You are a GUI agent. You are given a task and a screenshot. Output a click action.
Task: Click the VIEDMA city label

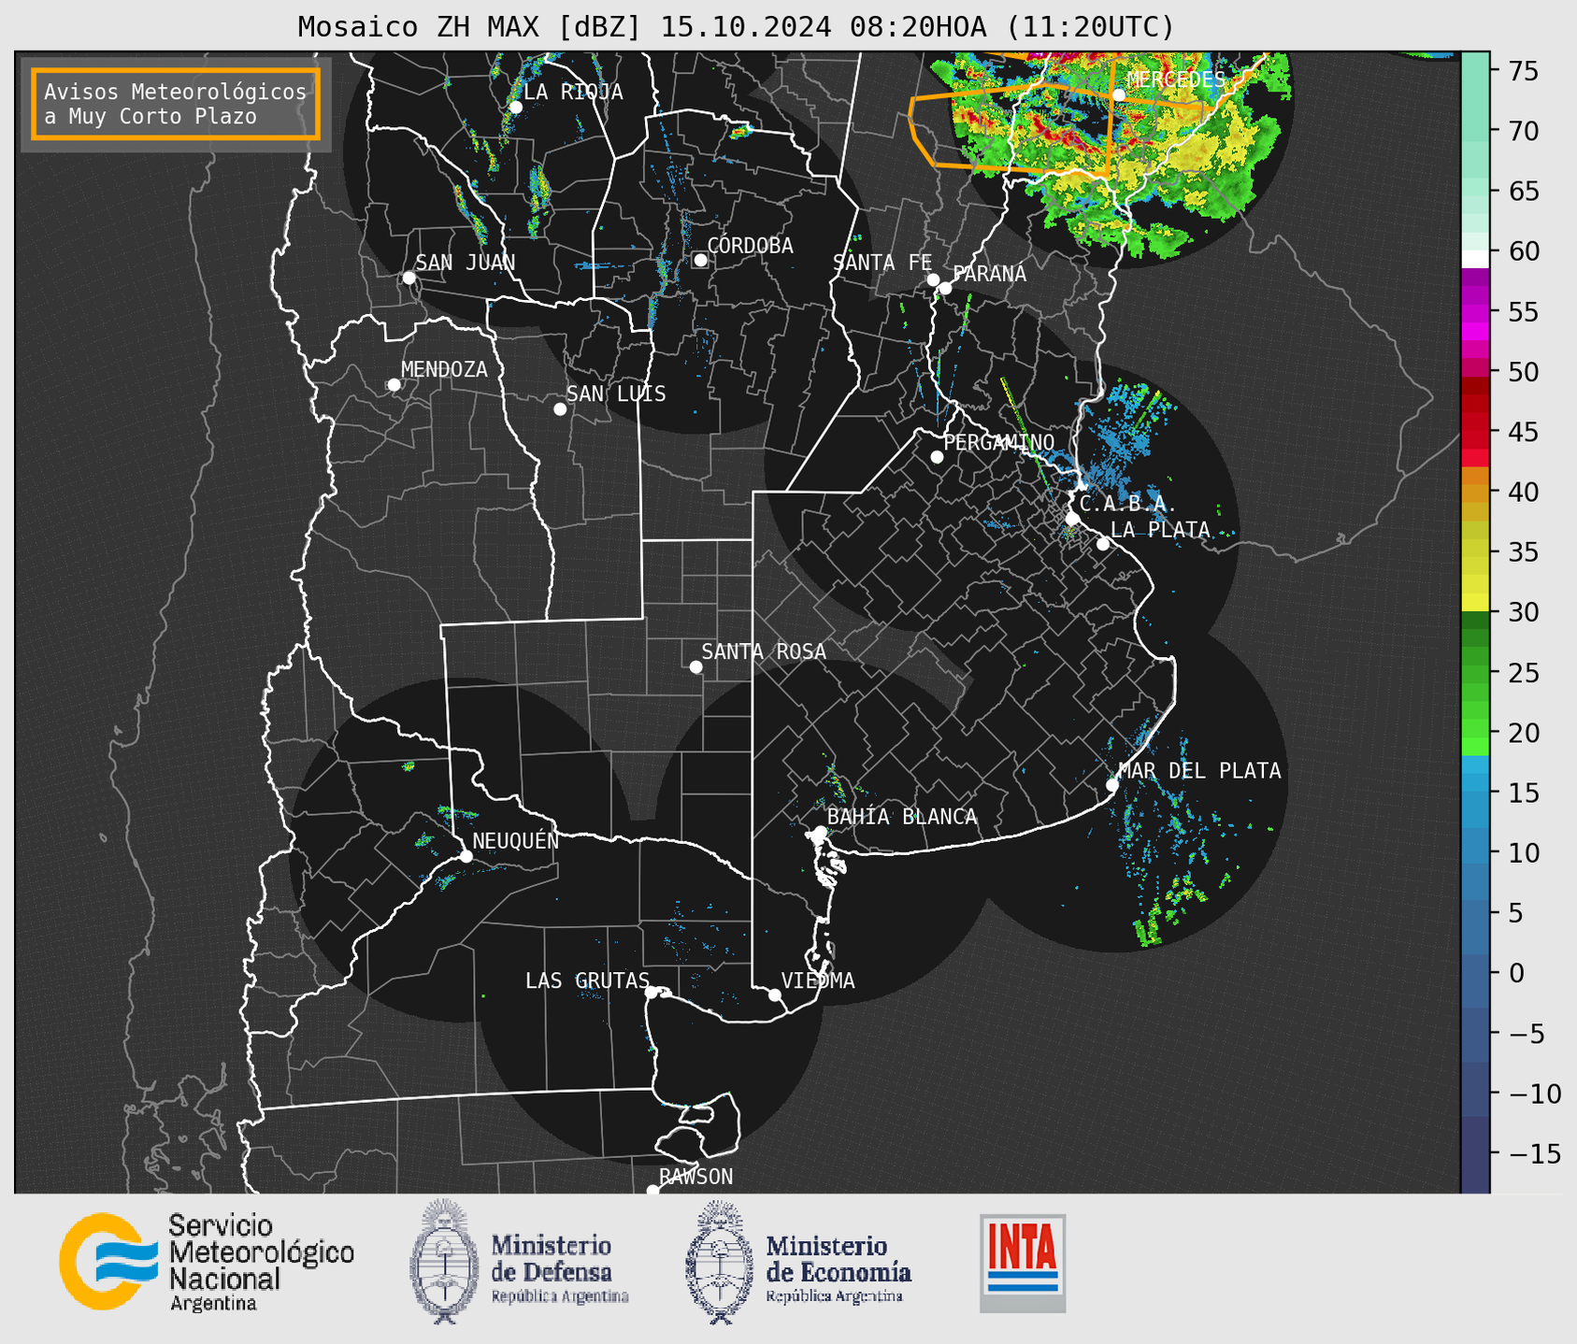click(x=818, y=980)
